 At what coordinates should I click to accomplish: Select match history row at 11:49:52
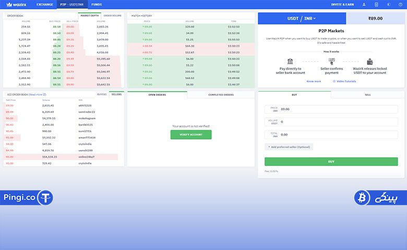tap(191, 71)
